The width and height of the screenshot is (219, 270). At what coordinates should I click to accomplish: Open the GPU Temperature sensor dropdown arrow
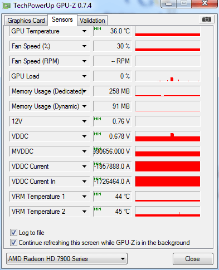[85, 31]
